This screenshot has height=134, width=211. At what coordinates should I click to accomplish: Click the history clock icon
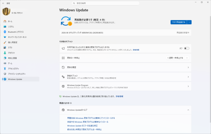(x=63, y=67)
